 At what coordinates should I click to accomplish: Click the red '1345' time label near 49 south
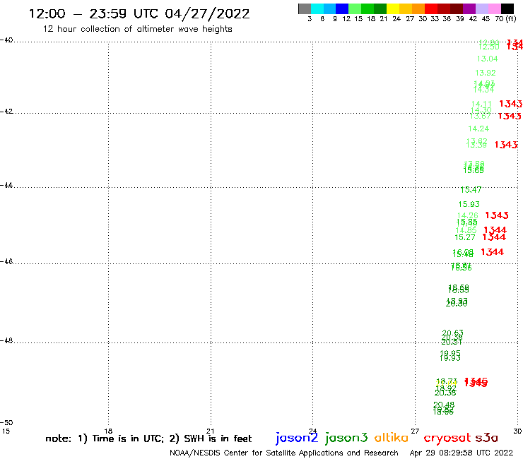(x=476, y=382)
